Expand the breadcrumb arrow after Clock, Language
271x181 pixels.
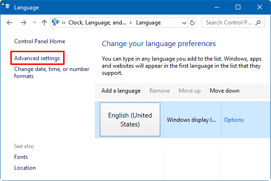point(131,23)
